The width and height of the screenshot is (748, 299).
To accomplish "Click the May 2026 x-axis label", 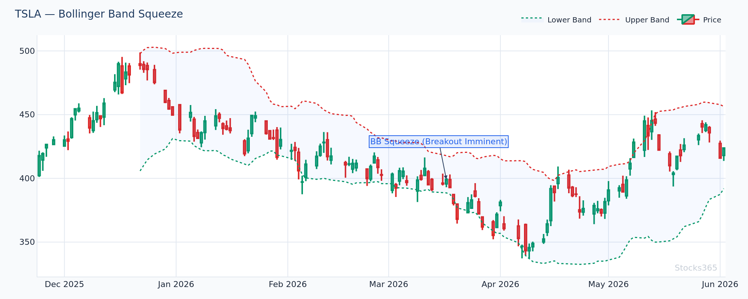I will pos(608,284).
